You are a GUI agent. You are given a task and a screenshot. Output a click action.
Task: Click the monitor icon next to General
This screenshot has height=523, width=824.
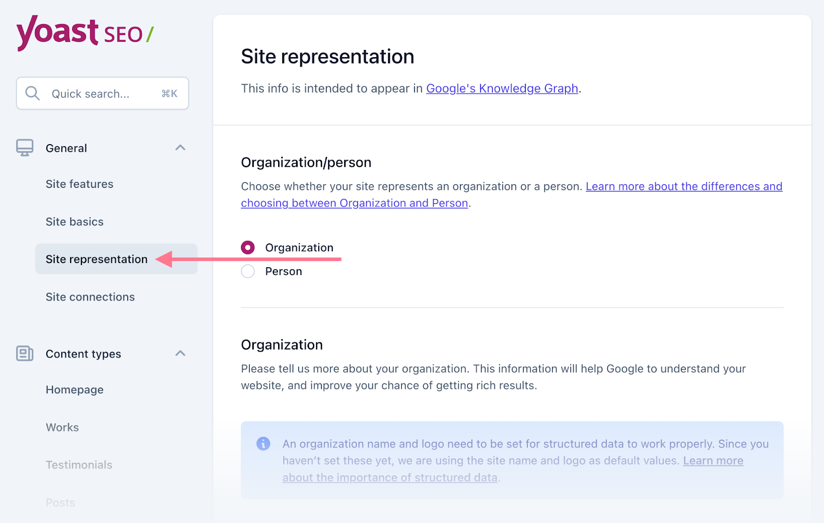pyautogui.click(x=24, y=148)
